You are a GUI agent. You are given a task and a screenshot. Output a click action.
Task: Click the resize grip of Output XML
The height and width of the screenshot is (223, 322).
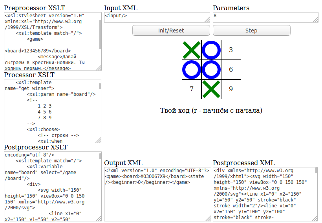coord(209,219)
